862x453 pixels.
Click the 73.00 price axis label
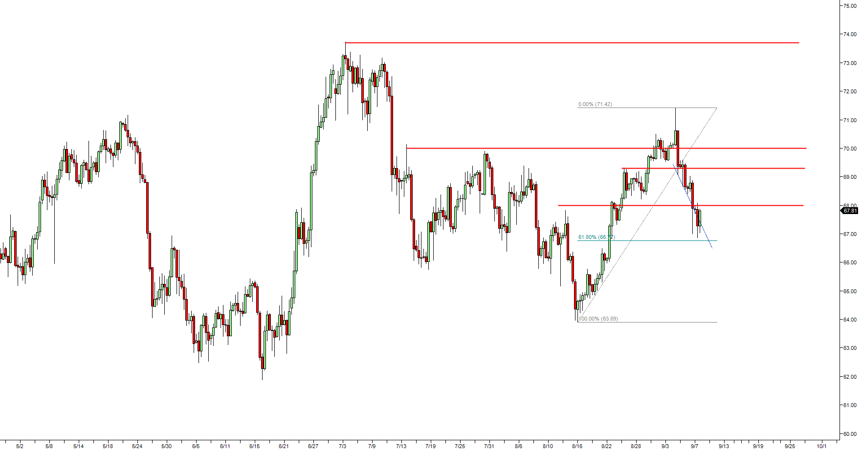coord(850,63)
